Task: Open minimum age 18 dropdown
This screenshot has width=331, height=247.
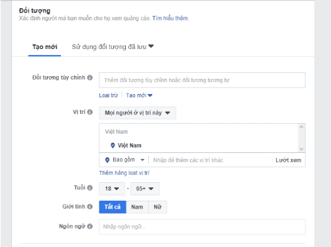Action: pyautogui.click(x=112, y=189)
